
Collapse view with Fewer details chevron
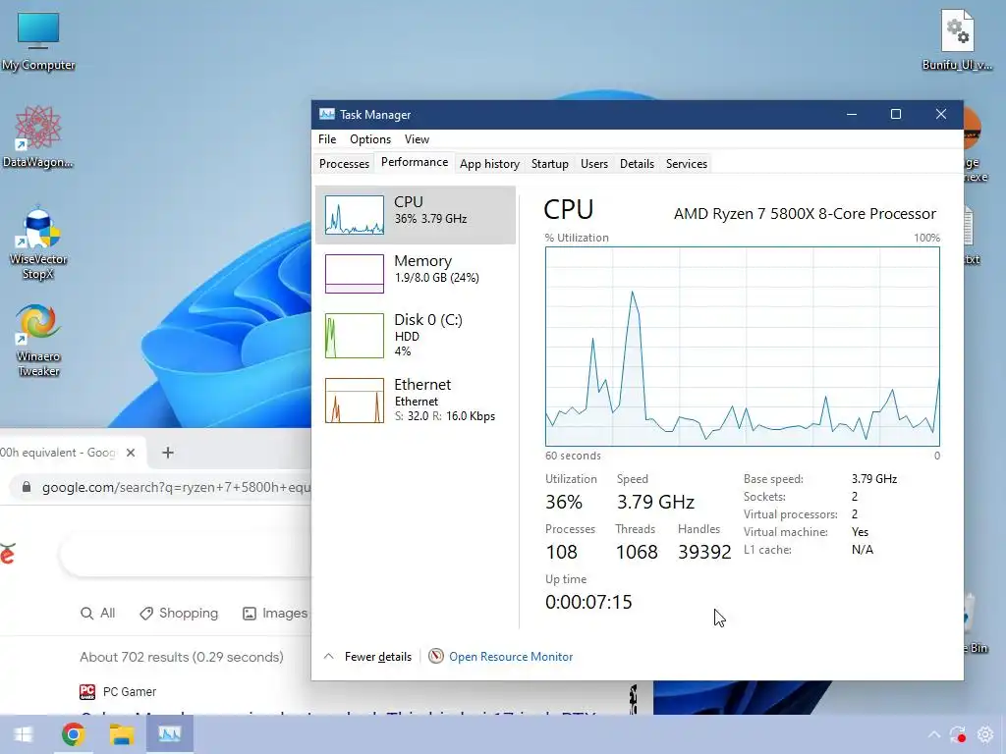tap(328, 656)
